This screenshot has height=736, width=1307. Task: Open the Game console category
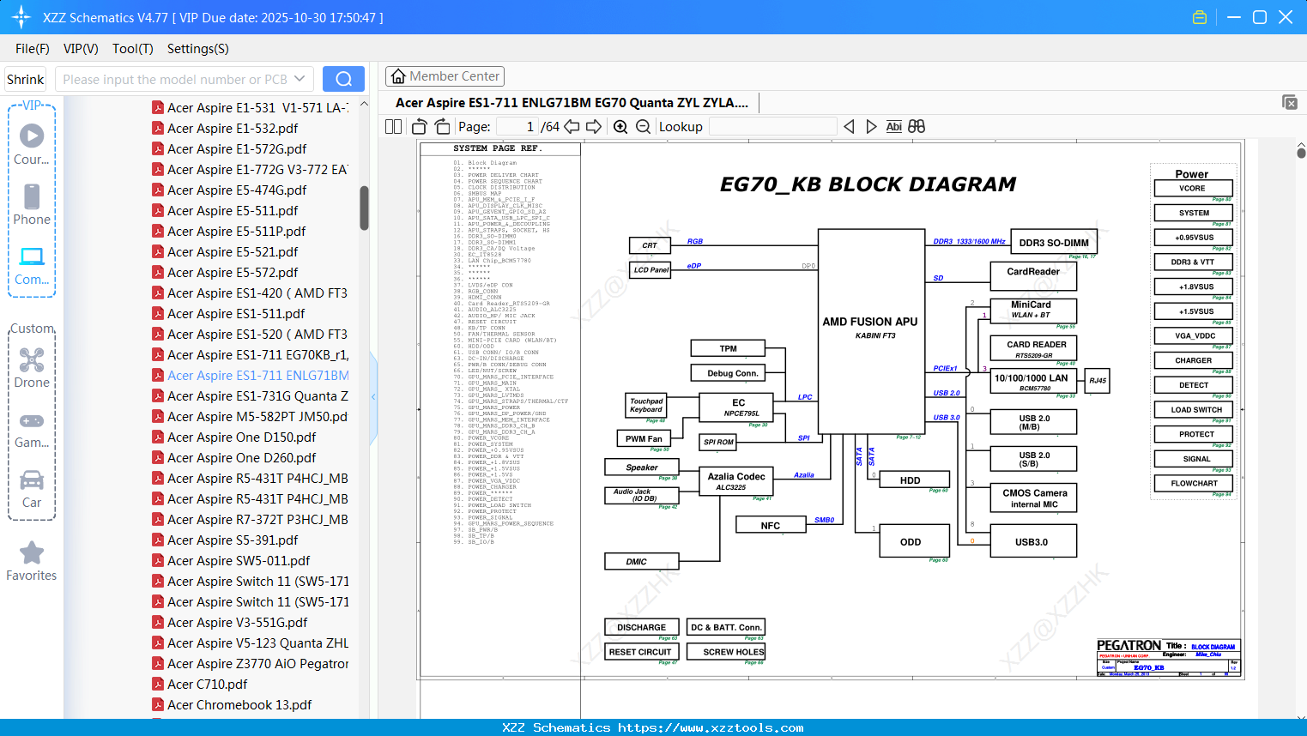[32, 429]
